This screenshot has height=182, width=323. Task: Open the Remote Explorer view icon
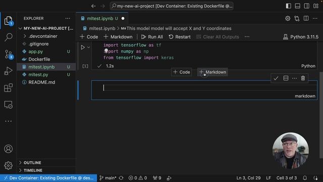tap(8, 105)
